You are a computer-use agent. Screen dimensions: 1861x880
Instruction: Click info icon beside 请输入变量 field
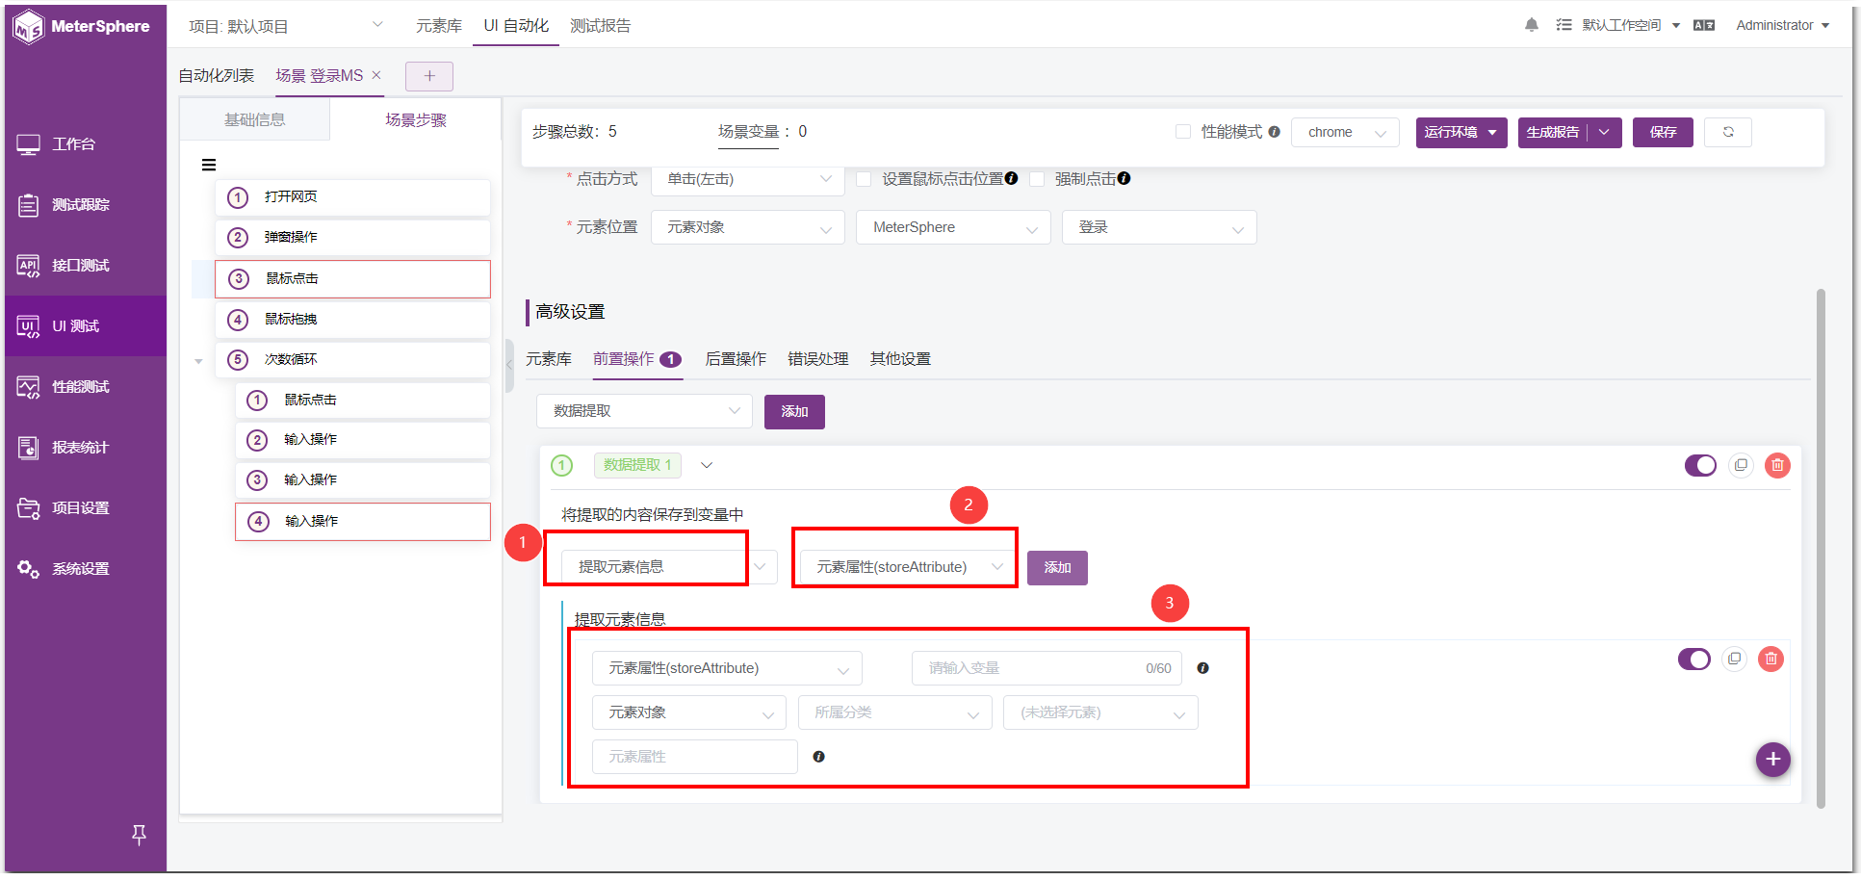[x=1202, y=668]
